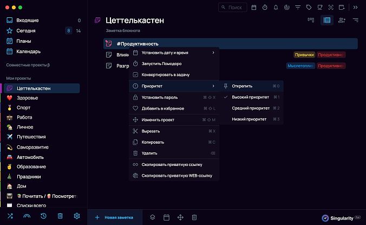
Task: Choose Удалить in context menu
Action: pos(174,153)
